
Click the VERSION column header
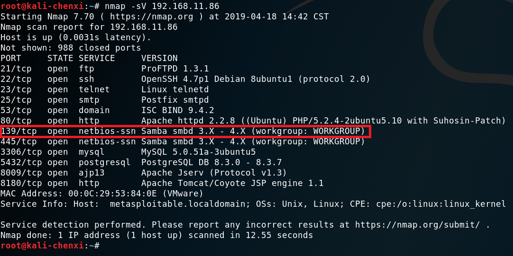coord(159,58)
